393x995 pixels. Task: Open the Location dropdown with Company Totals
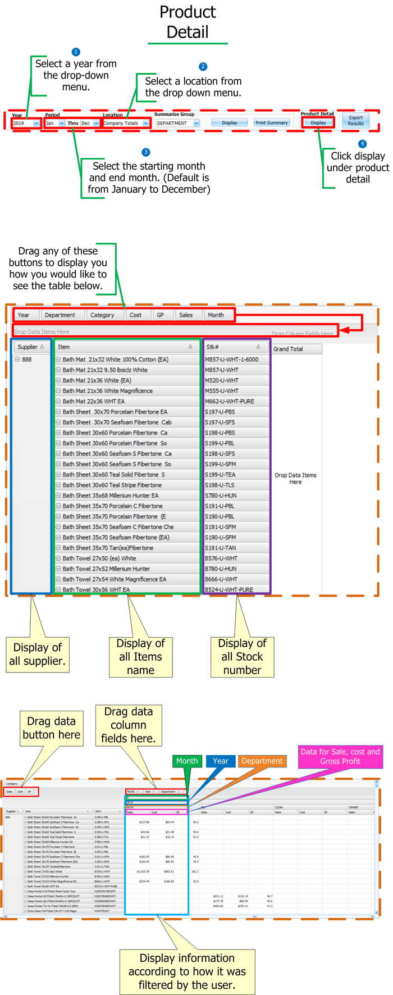click(x=145, y=123)
